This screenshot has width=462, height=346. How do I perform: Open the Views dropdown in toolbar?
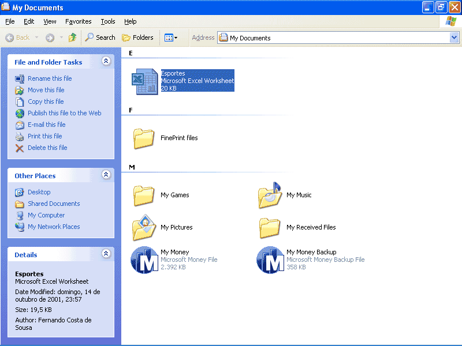pyautogui.click(x=171, y=37)
